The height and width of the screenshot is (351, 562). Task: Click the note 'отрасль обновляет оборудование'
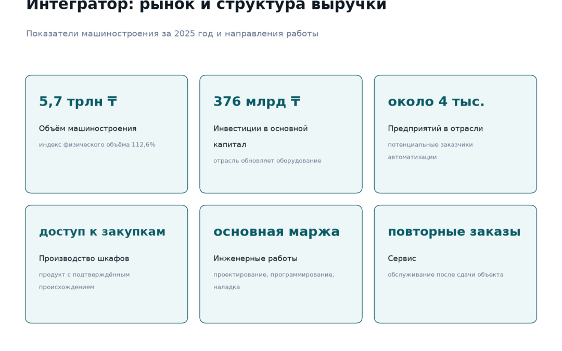tap(267, 161)
